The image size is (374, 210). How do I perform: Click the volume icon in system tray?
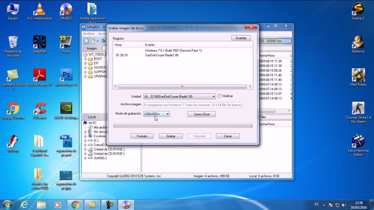(344, 205)
